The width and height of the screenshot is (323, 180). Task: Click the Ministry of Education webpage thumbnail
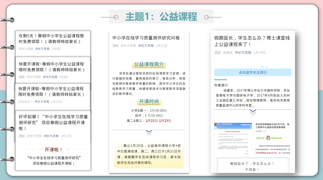click(233, 138)
